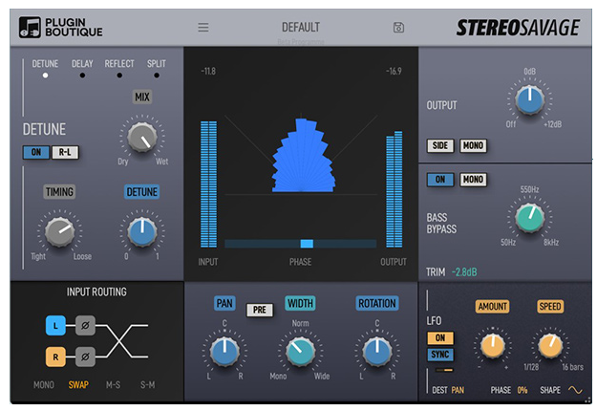Click the blue DETUNE knob label
The width and height of the screenshot is (597, 411).
point(141,191)
